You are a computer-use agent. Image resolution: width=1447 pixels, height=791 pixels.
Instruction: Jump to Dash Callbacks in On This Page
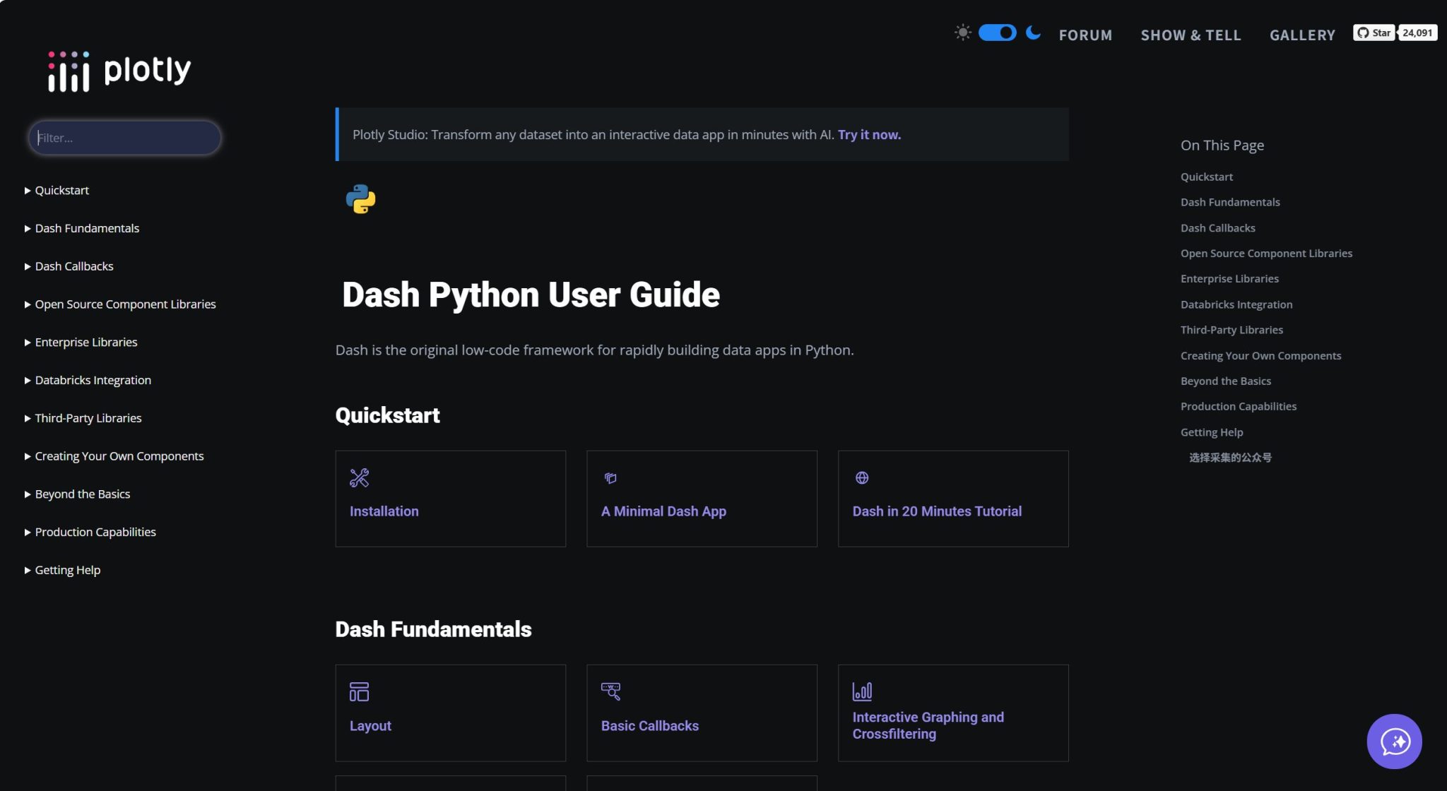pyautogui.click(x=1217, y=228)
